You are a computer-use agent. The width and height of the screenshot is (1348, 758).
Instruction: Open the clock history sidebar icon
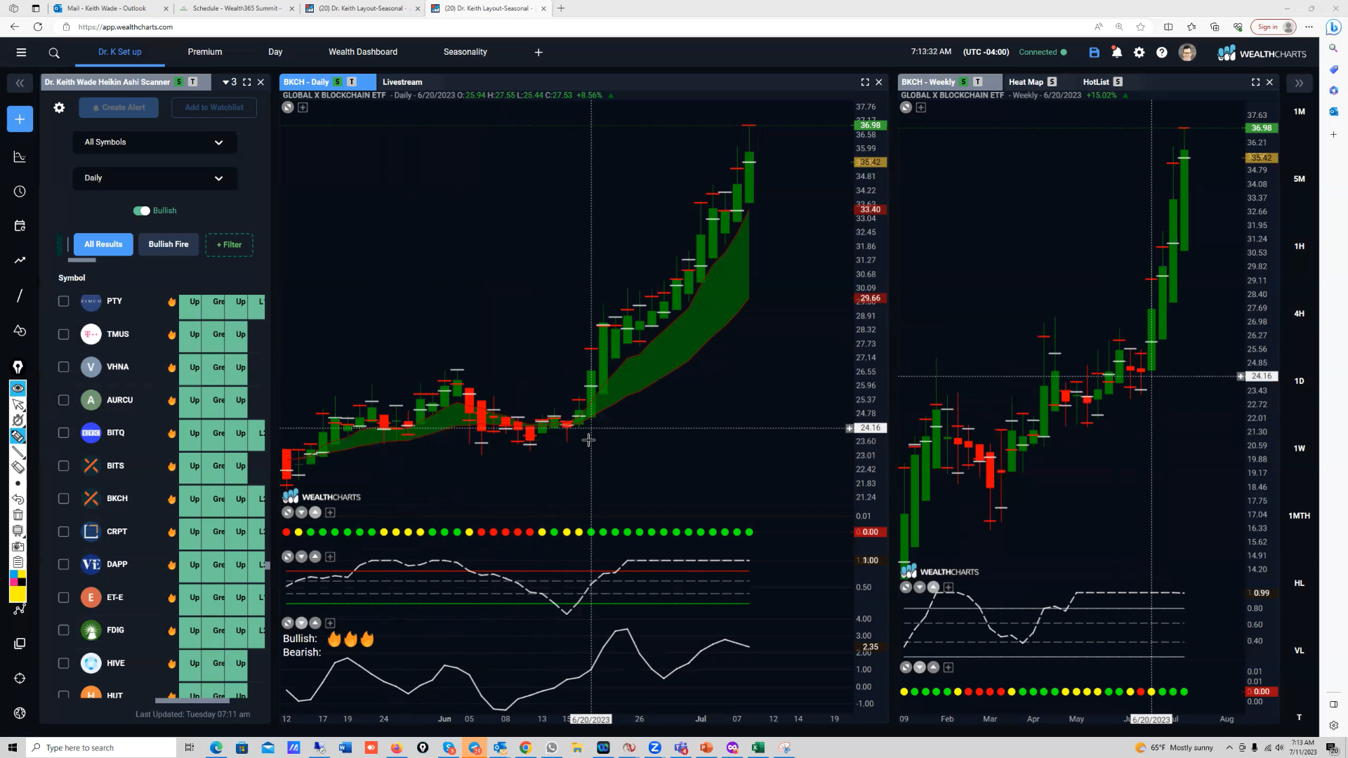[x=20, y=192]
